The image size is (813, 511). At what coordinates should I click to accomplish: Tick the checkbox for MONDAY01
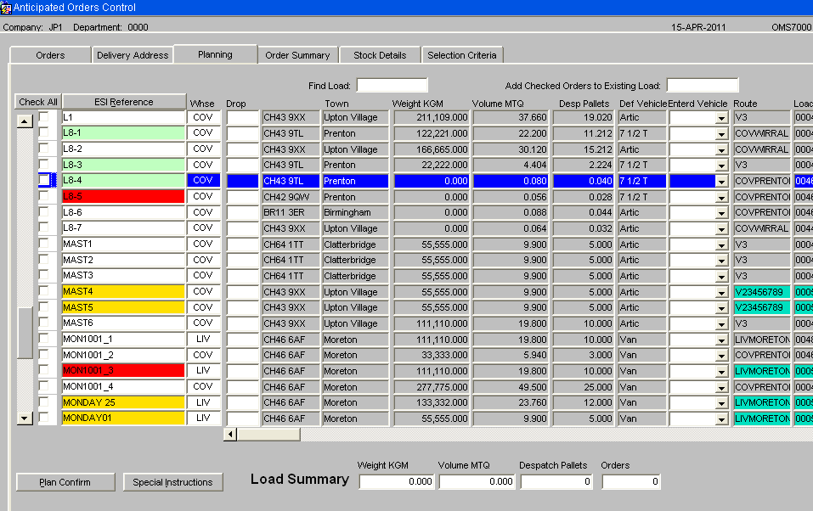(x=43, y=417)
